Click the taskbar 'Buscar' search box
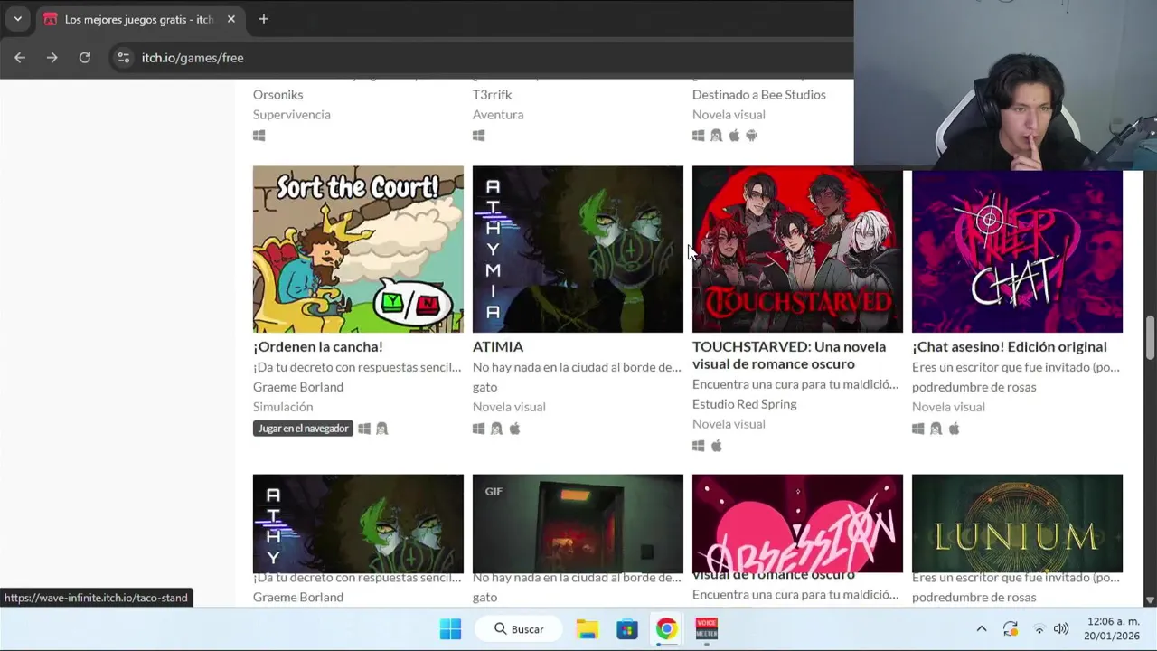 520,628
